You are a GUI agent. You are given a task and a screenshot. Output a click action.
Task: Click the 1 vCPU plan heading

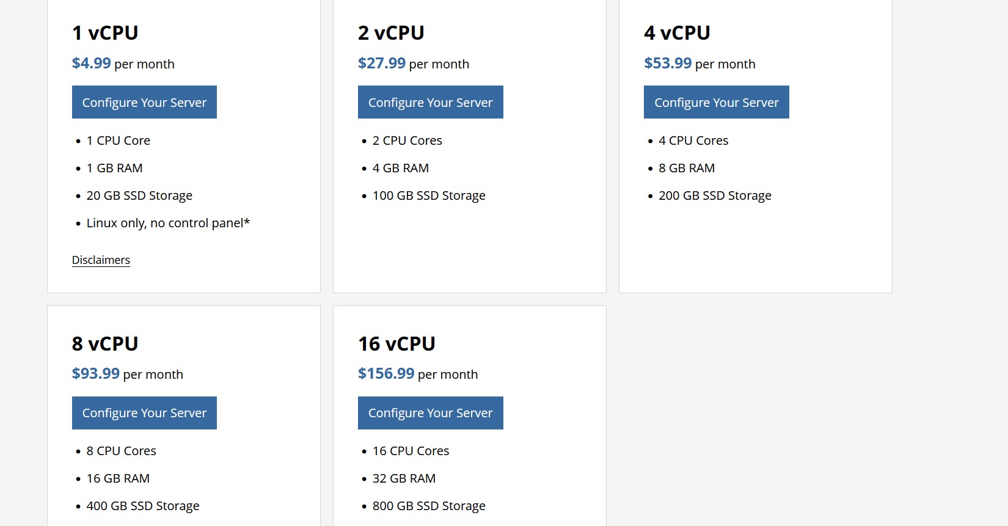(x=105, y=33)
